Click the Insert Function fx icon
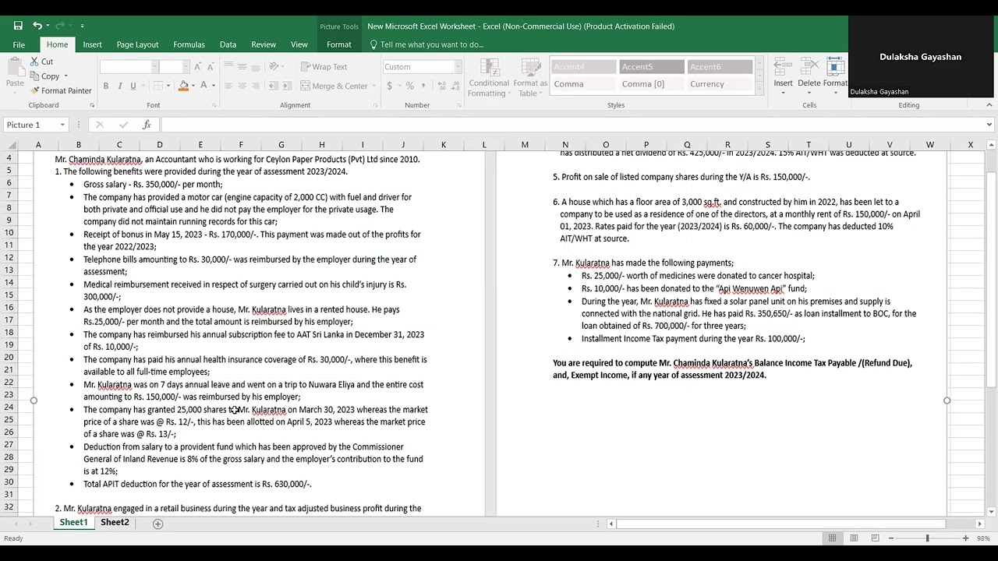This screenshot has width=998, height=561. pos(146,125)
